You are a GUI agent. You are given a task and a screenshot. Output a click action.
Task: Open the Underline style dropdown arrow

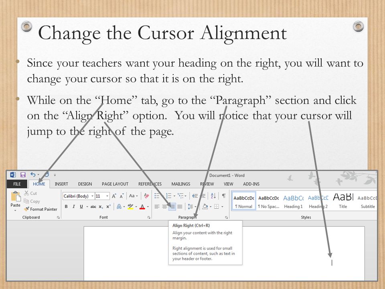click(x=87, y=207)
